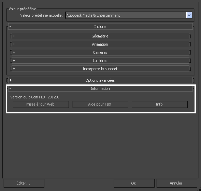Screen dimensions: 201x191
Task: Click the Information rollout header
Action: point(100,89)
